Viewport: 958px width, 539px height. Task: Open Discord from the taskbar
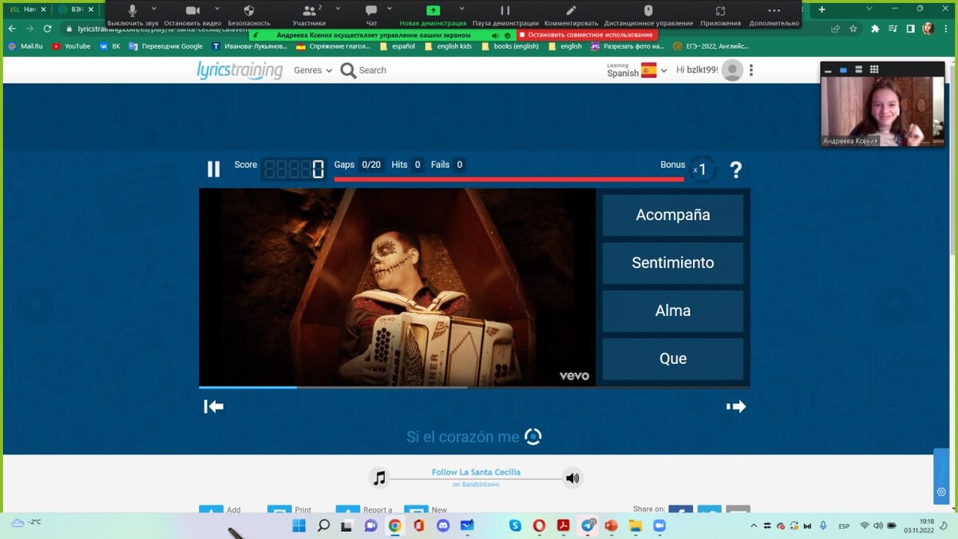click(x=443, y=525)
